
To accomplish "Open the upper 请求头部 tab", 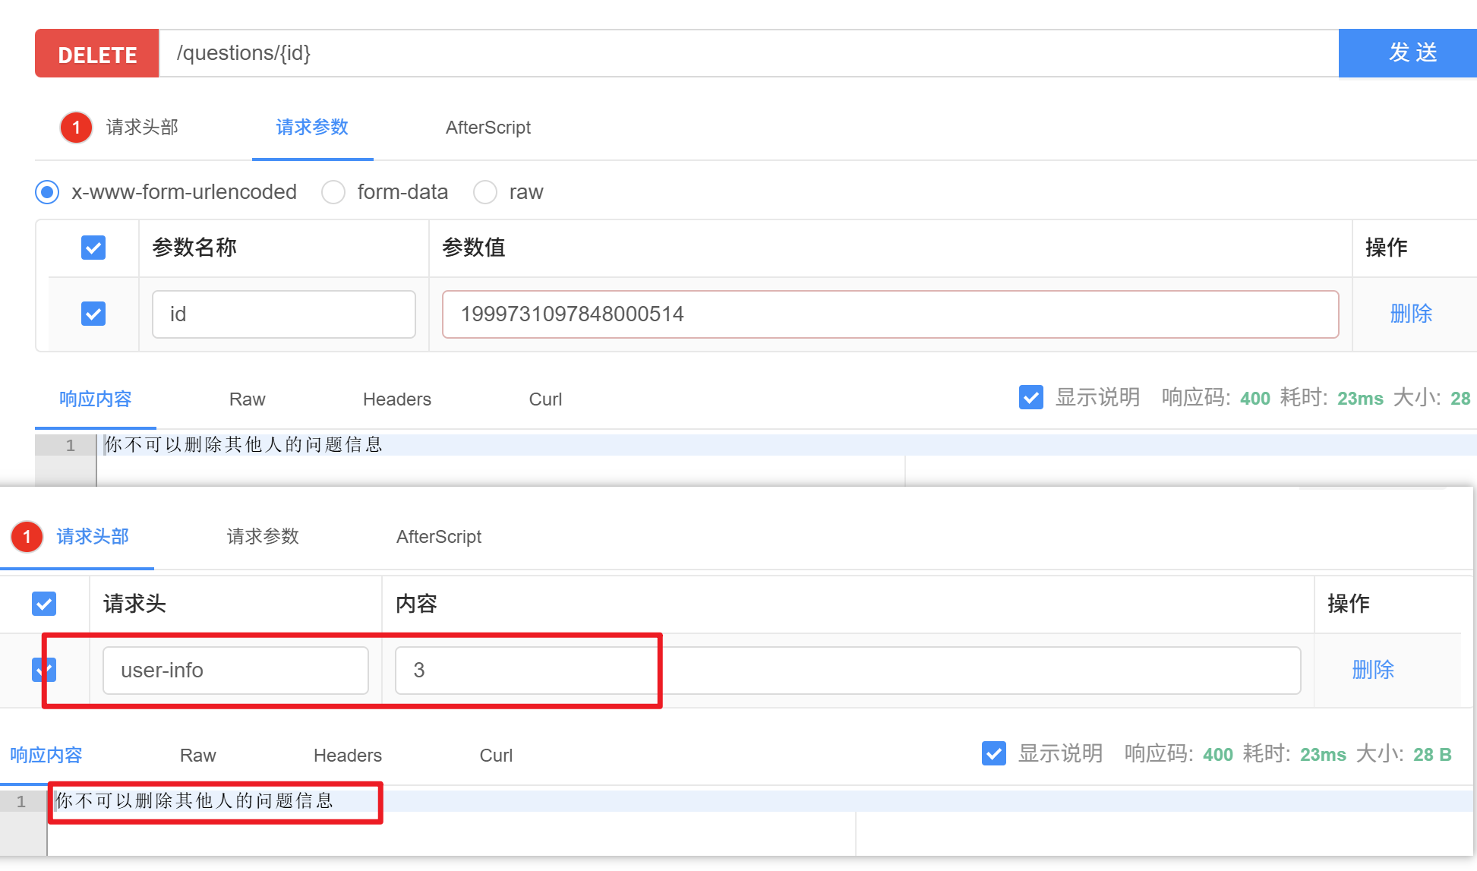I will click(x=142, y=127).
